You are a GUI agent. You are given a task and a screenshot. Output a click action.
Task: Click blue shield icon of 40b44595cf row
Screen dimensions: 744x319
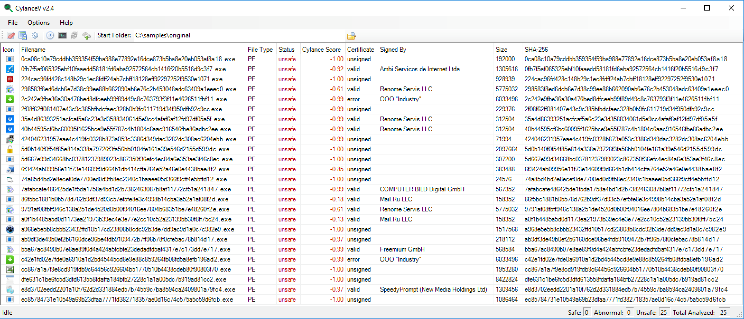click(x=10, y=129)
